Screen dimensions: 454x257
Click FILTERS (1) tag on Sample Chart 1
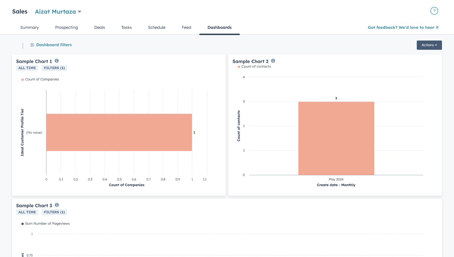pos(54,68)
